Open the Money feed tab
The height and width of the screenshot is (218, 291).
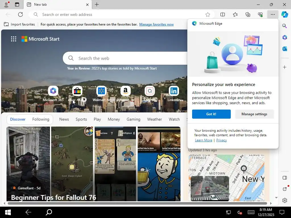(x=114, y=120)
